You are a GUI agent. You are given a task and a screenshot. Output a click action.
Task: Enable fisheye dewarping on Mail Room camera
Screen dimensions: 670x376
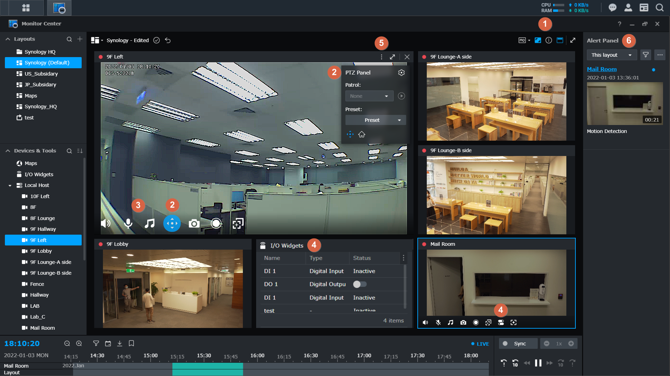[x=513, y=322]
